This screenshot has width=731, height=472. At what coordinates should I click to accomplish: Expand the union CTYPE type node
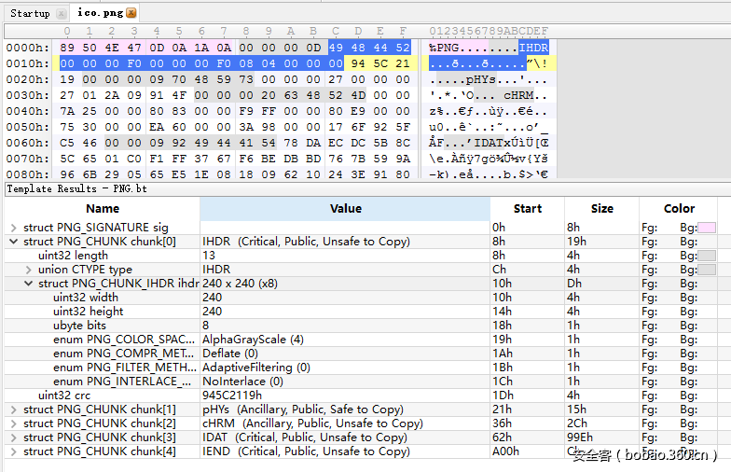click(x=28, y=270)
